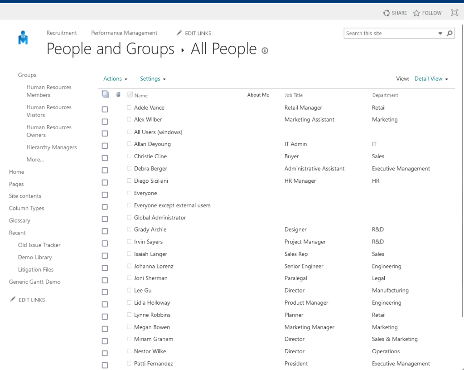Check the row checkbox for Adele Vance
Image resolution: width=464 pixels, height=370 pixels.
105,109
